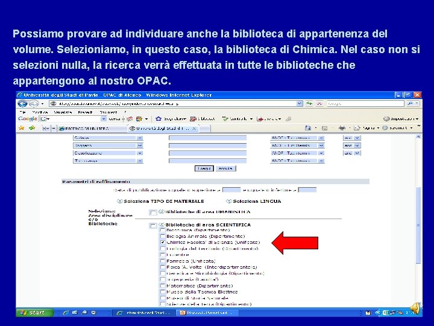Untick the Chimica Facolta' di Scienze checkbox

pyautogui.click(x=163, y=242)
